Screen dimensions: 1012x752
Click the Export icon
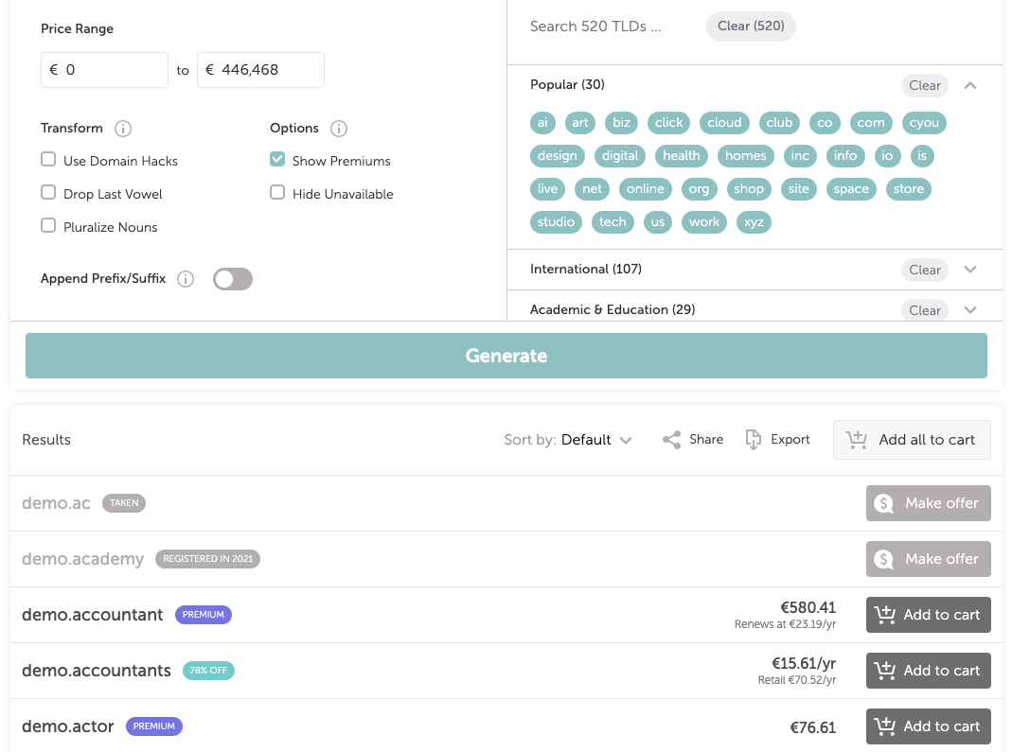[754, 439]
